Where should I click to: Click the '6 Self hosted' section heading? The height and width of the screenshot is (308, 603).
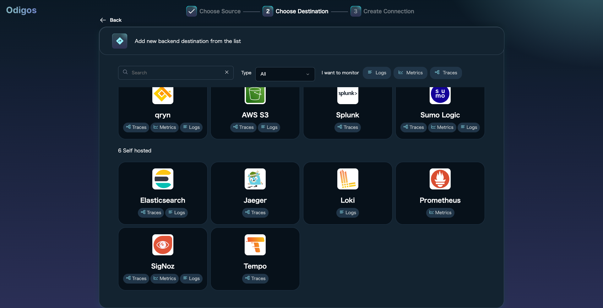[135, 151]
